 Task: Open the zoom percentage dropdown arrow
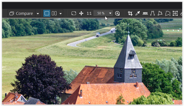click(x=110, y=13)
